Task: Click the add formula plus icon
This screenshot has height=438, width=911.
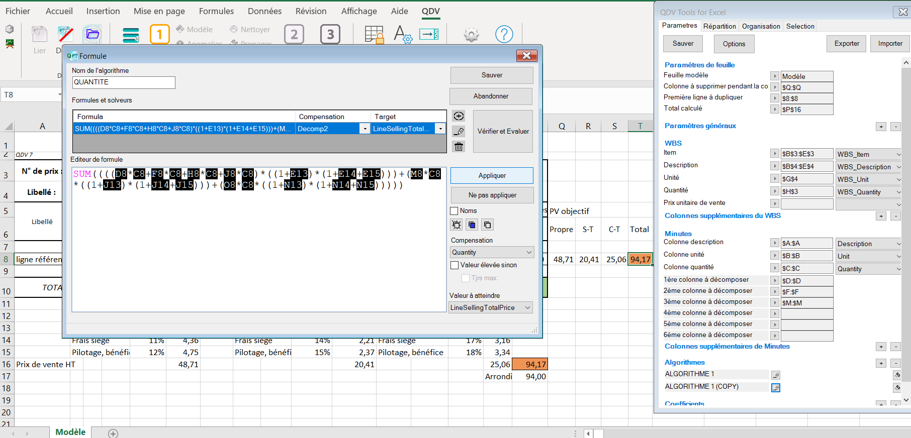Action: (x=459, y=116)
